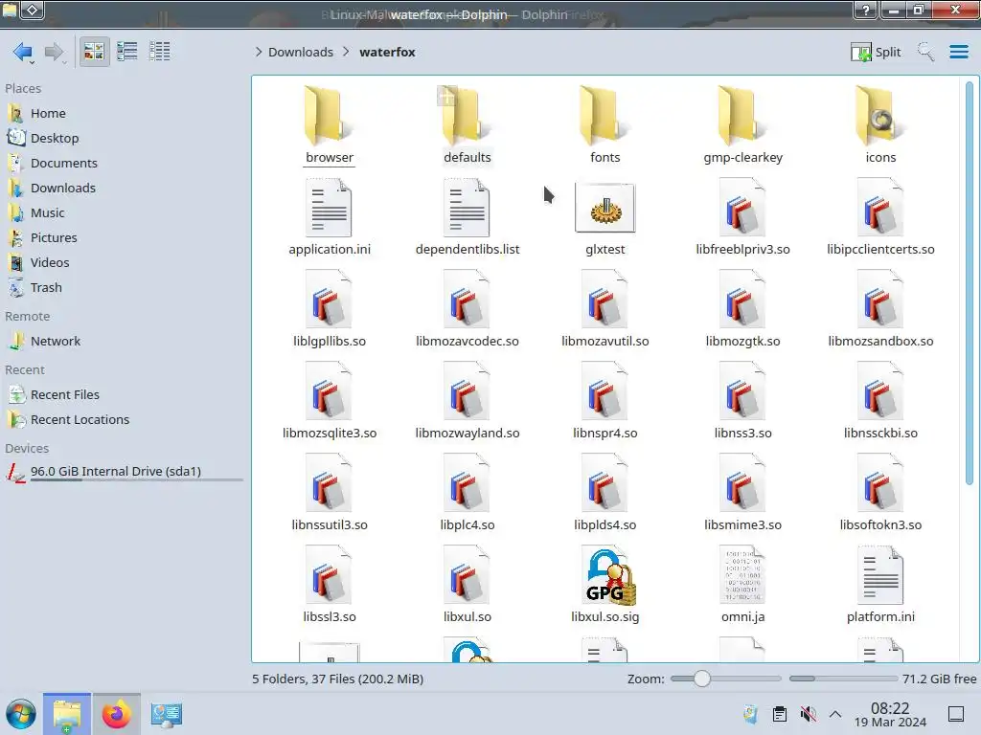Open the clipboard tray icon
The height and width of the screenshot is (735, 981).
(780, 714)
